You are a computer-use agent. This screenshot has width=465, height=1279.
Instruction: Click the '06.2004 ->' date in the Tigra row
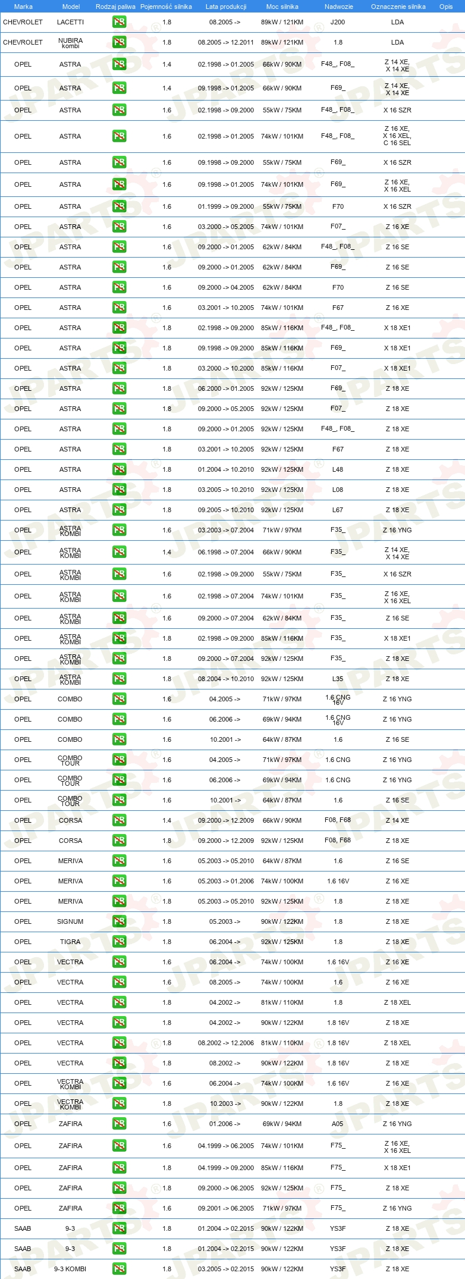point(225,942)
